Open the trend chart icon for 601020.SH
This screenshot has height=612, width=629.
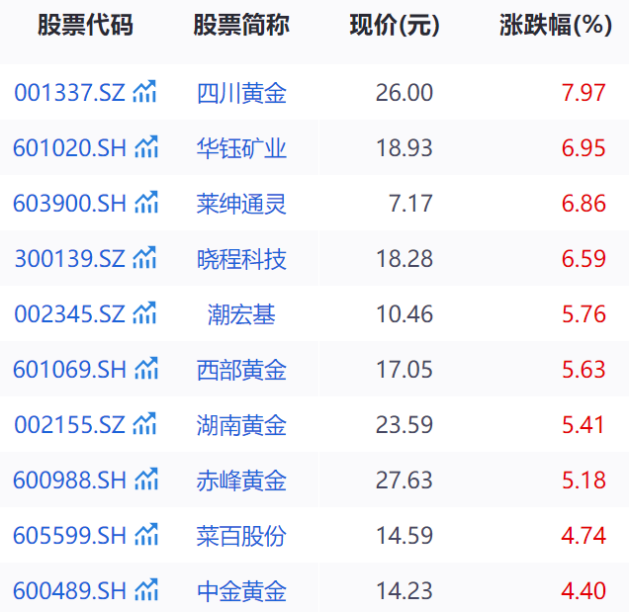[146, 148]
